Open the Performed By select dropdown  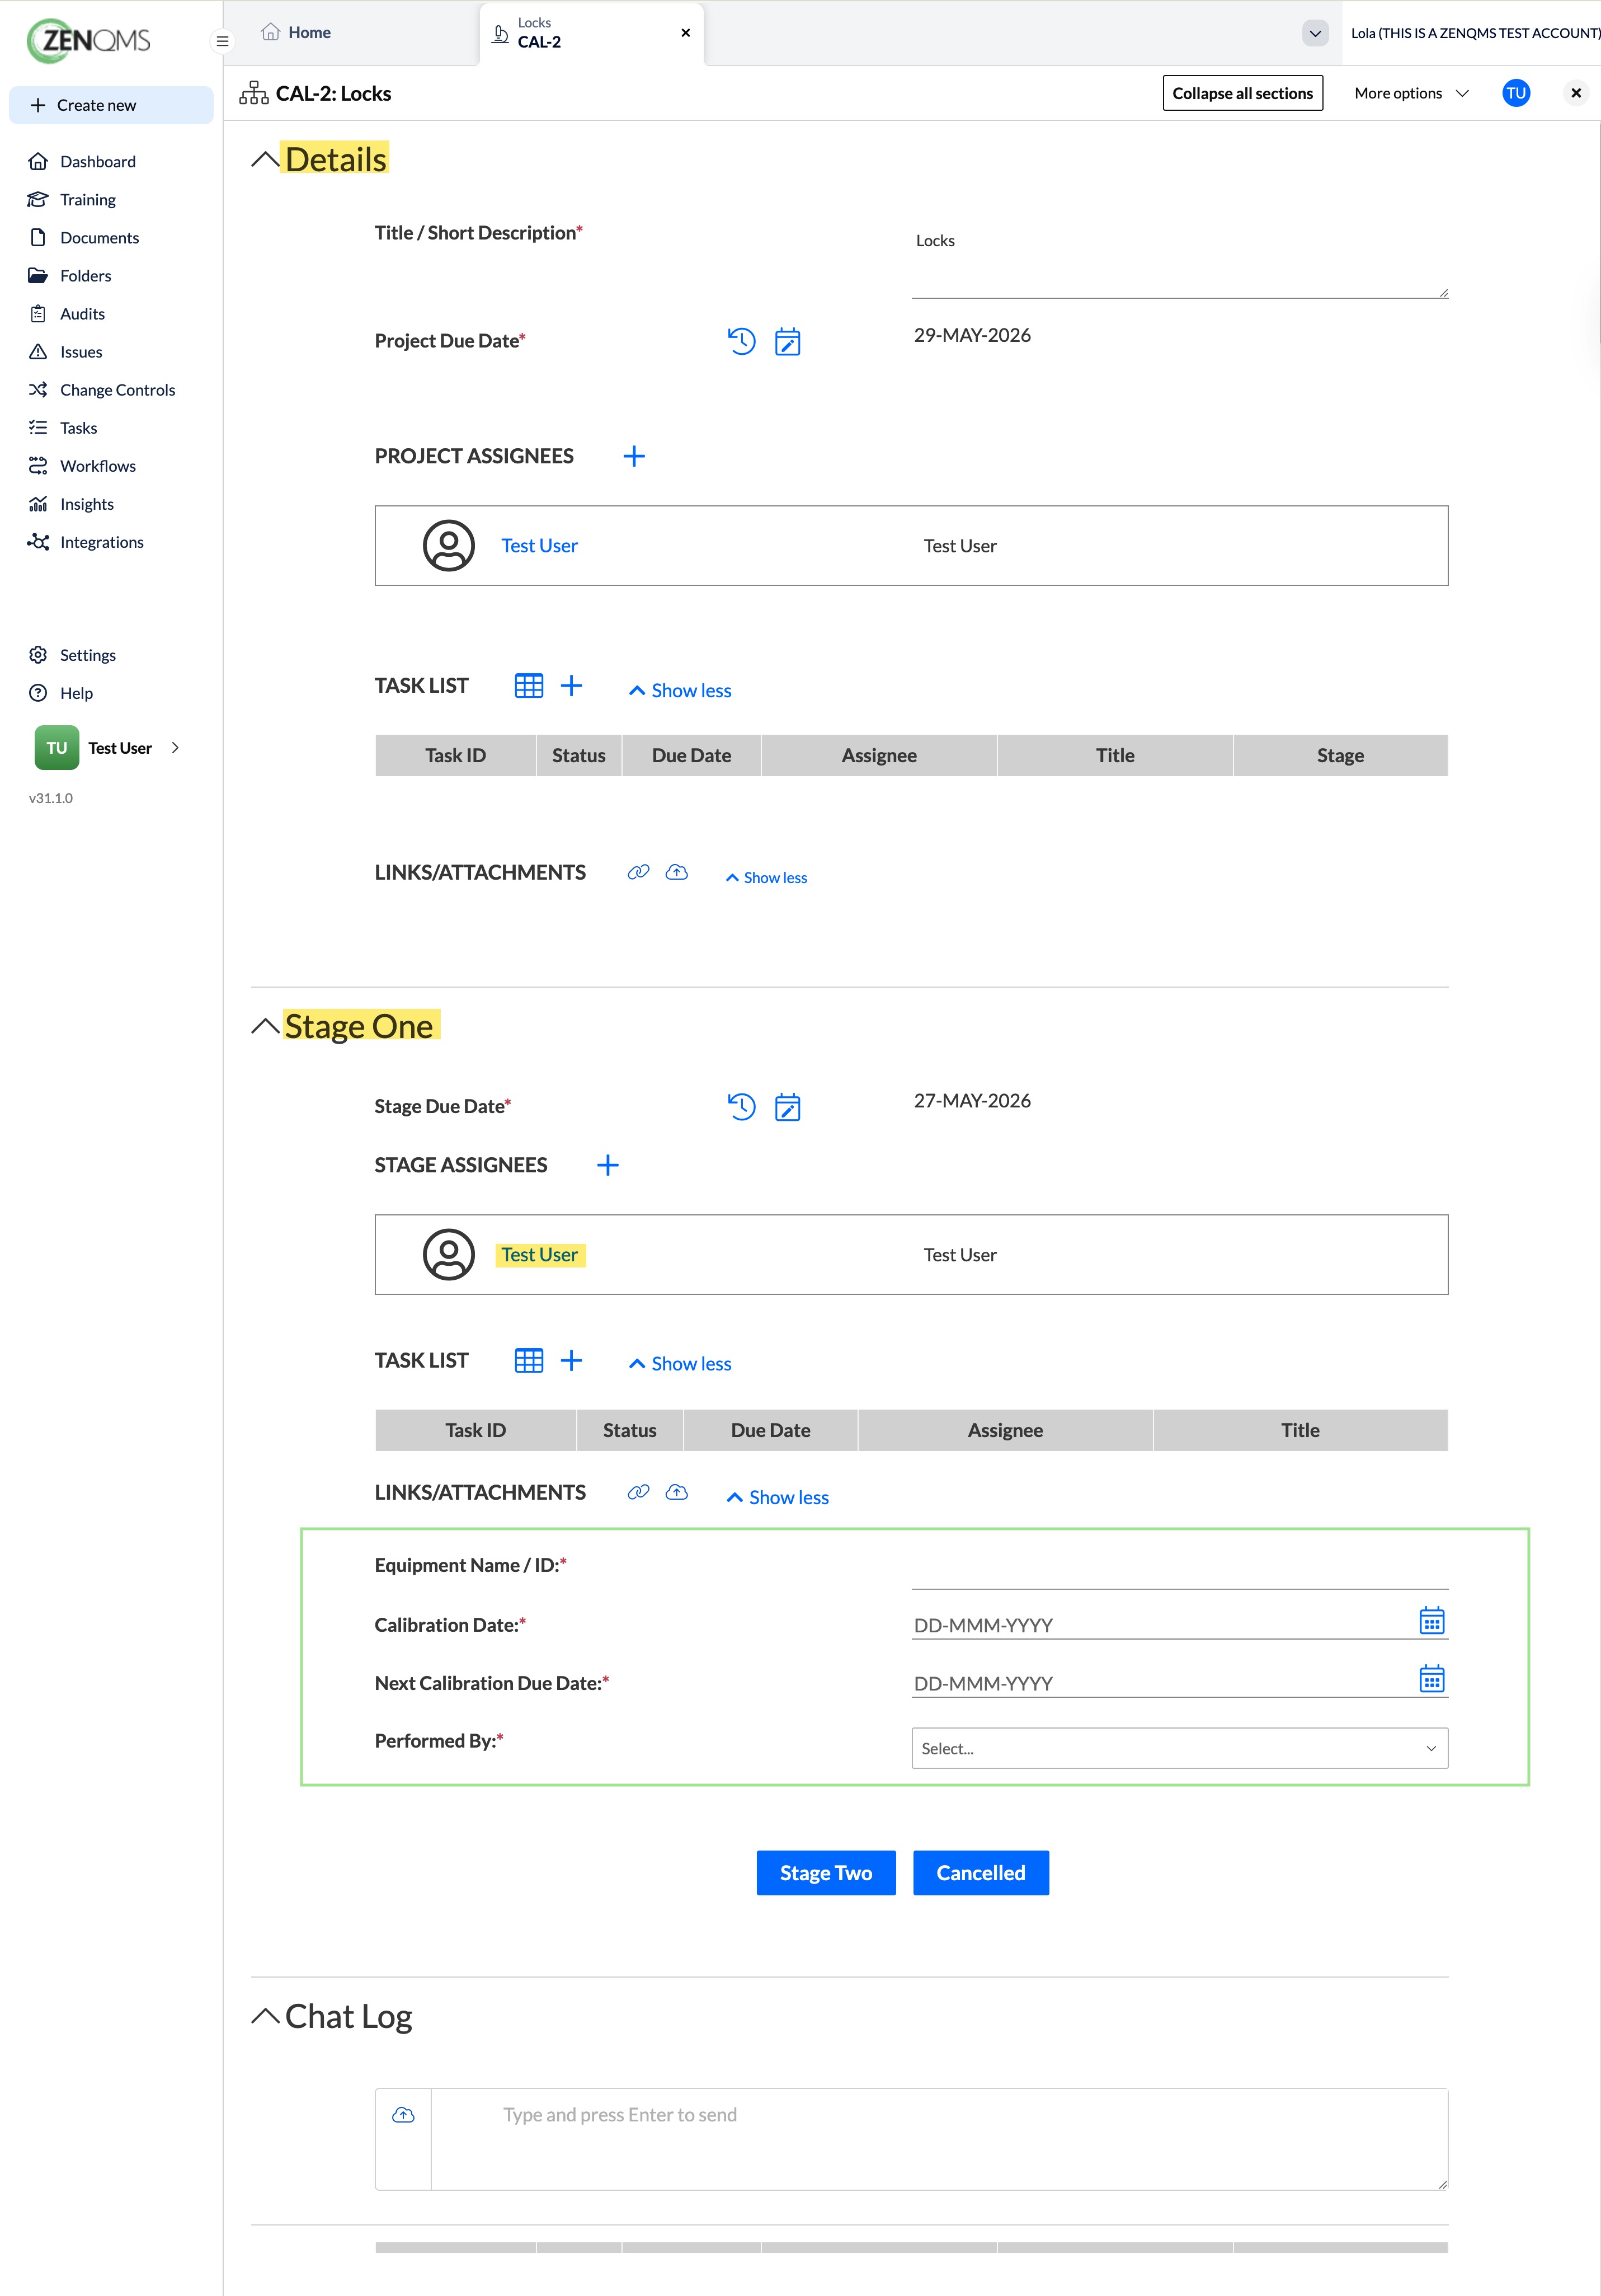pyautogui.click(x=1179, y=1748)
